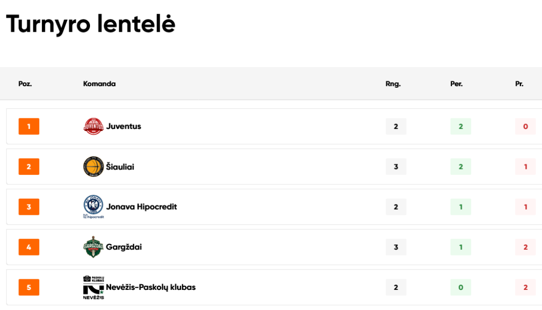Screen dimensions: 542x310
Task: Click the Komanda column header
Action: (100, 84)
